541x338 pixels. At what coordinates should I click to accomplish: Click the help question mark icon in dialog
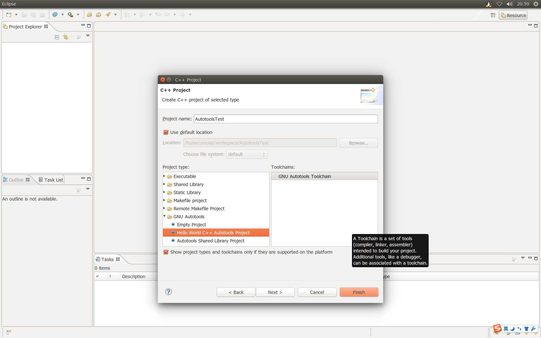(x=168, y=292)
